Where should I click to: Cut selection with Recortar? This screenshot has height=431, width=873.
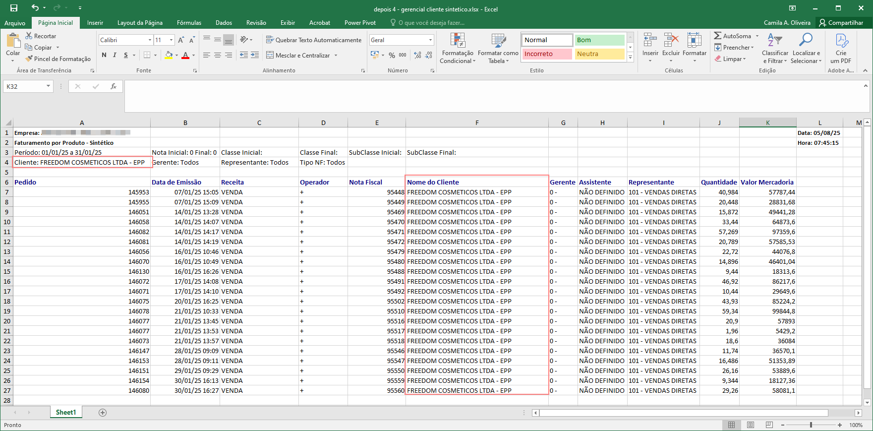click(41, 36)
